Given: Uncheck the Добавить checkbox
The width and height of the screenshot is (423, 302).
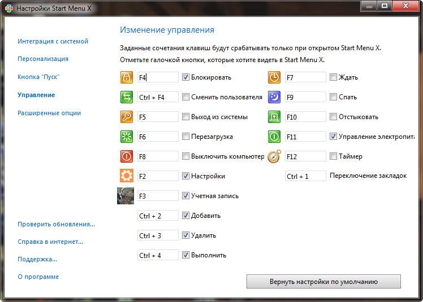Looking at the screenshot, I should coord(185,215).
